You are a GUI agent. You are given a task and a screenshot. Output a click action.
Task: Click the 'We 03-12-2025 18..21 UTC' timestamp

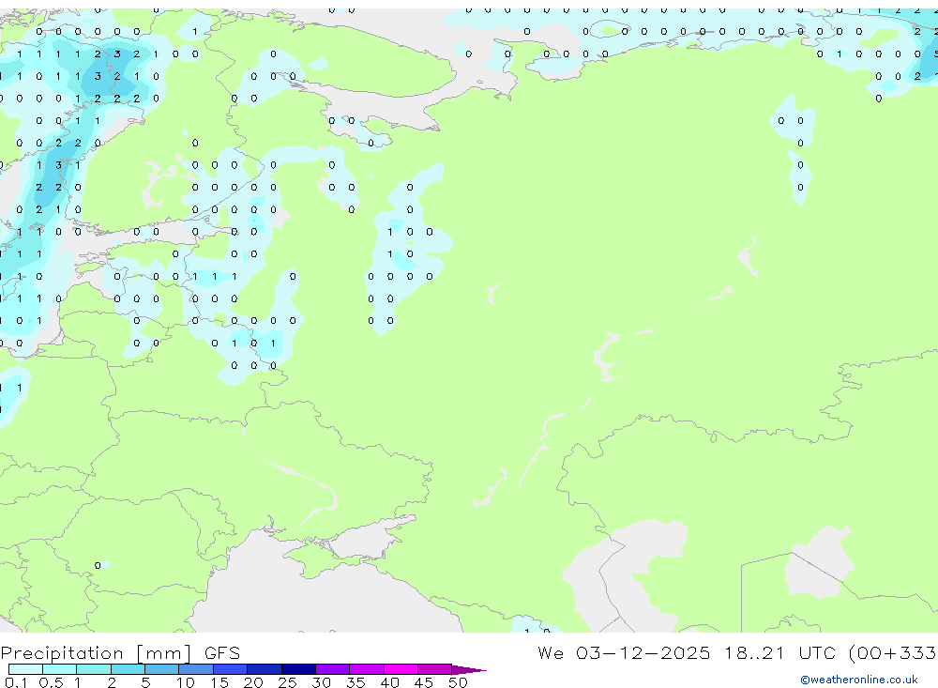pyautogui.click(x=687, y=652)
